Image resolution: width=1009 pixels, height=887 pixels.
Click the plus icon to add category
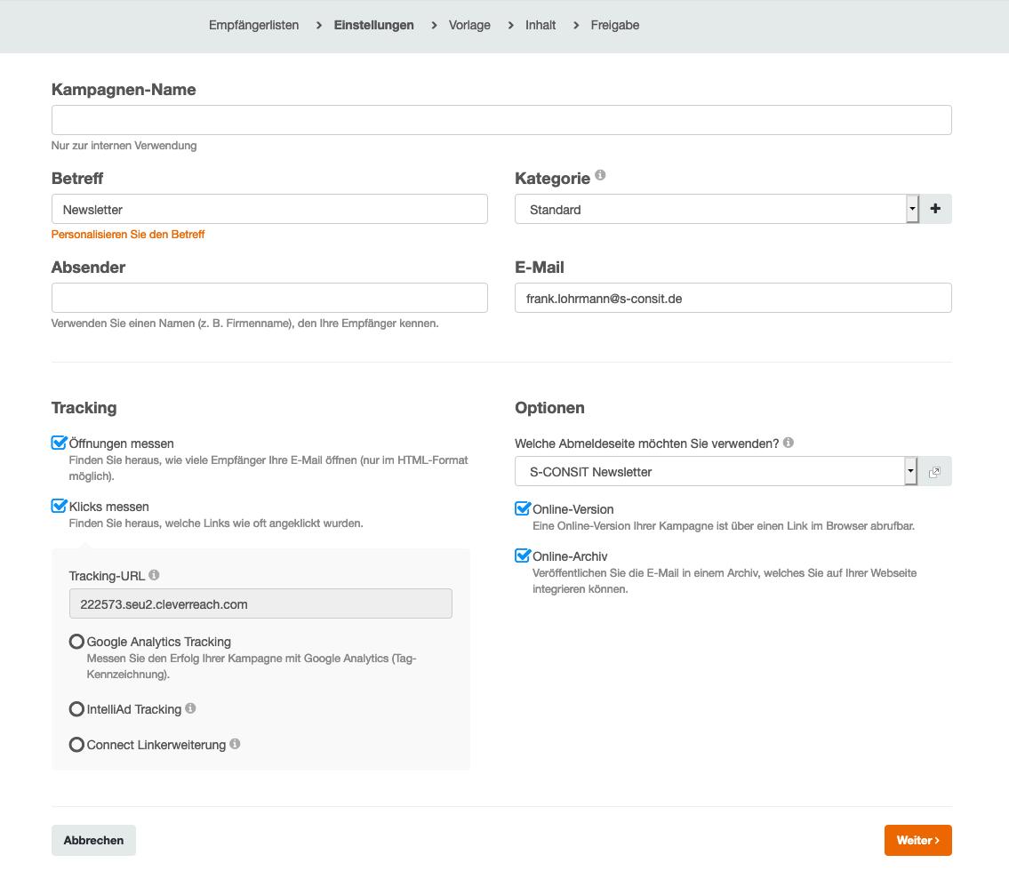[934, 209]
